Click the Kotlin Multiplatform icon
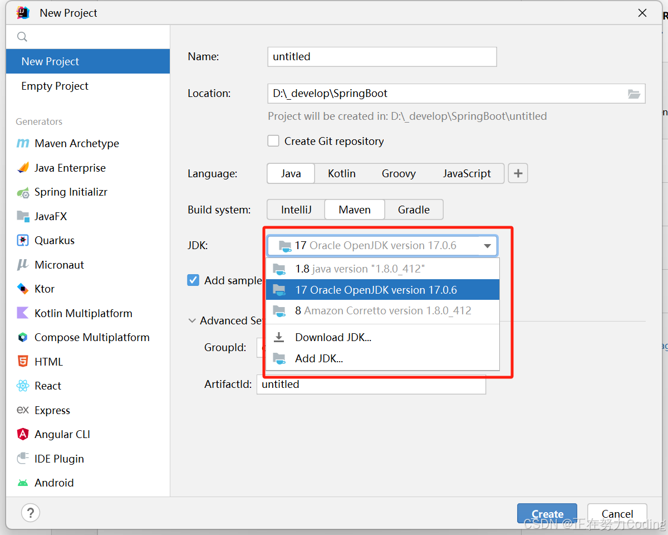 [x=23, y=313]
